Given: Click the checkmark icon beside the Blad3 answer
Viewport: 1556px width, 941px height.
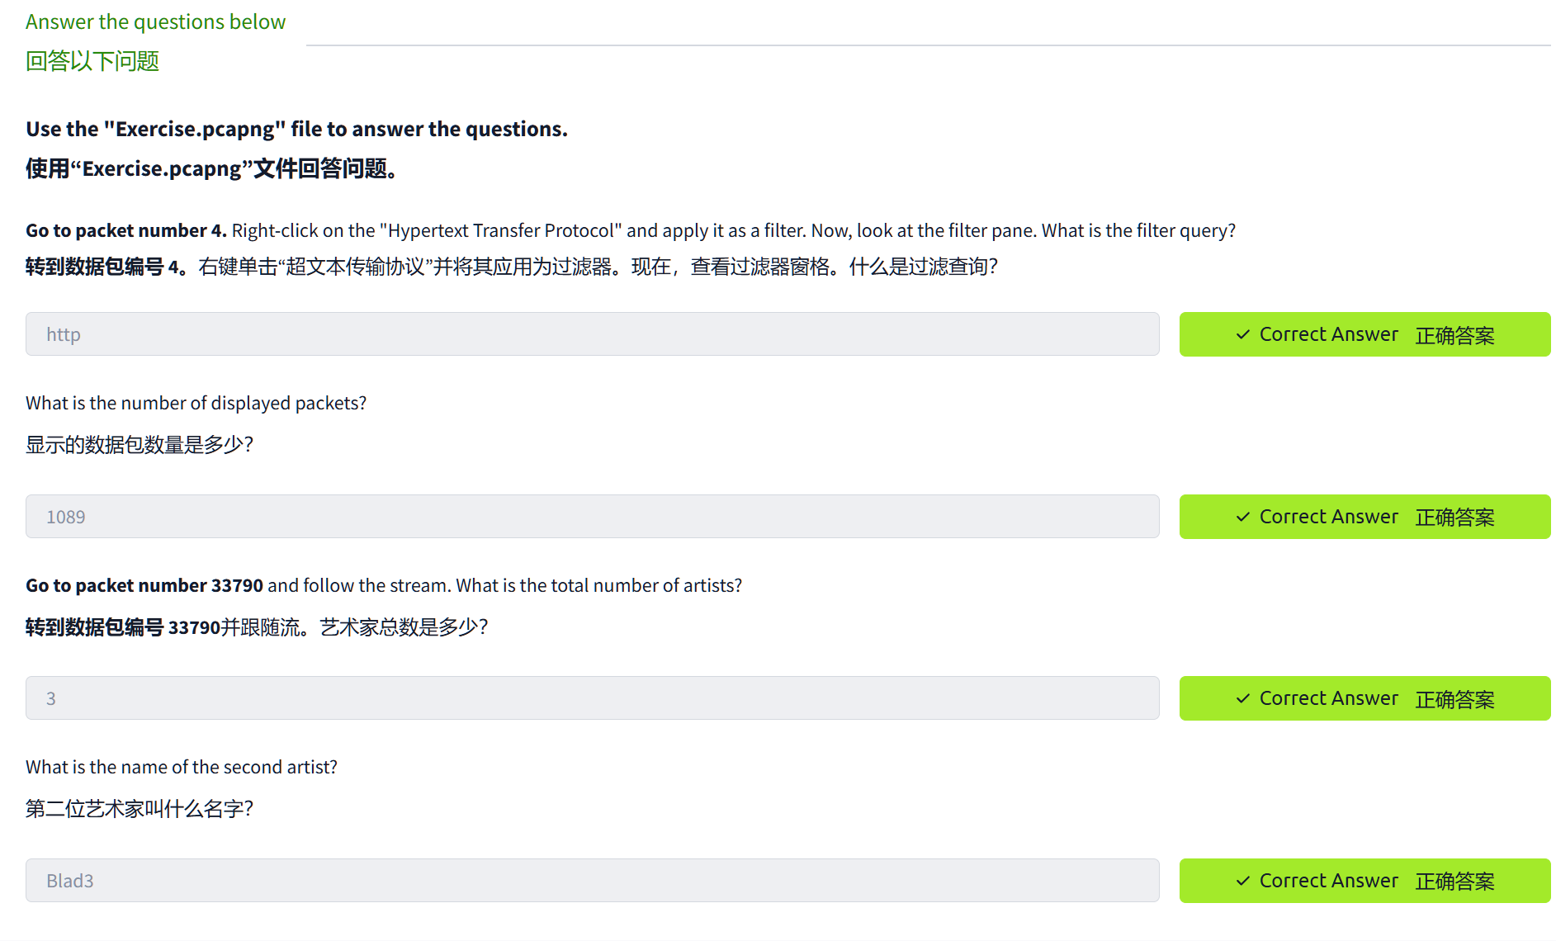Looking at the screenshot, I should pyautogui.click(x=1242, y=881).
